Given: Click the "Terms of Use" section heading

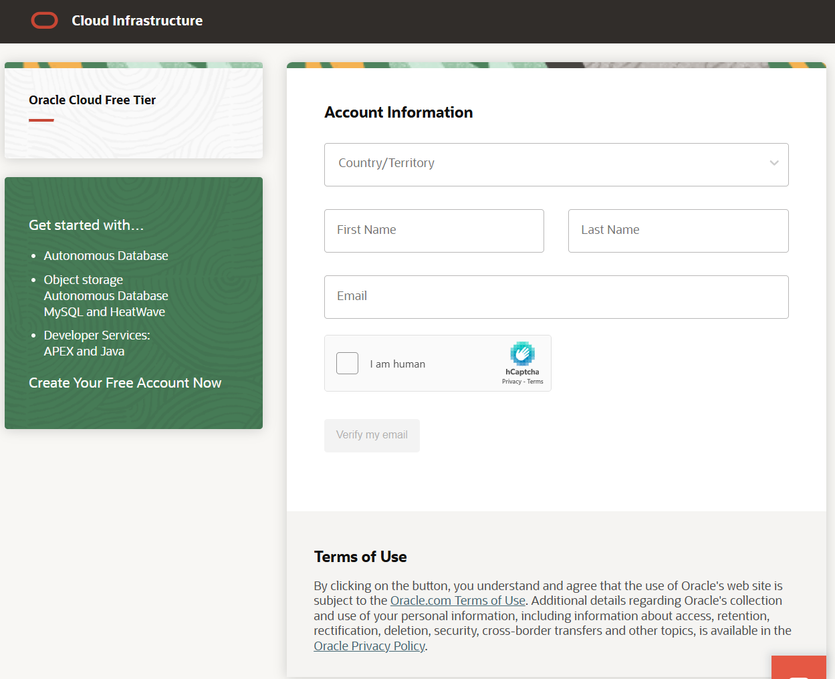Looking at the screenshot, I should [360, 556].
